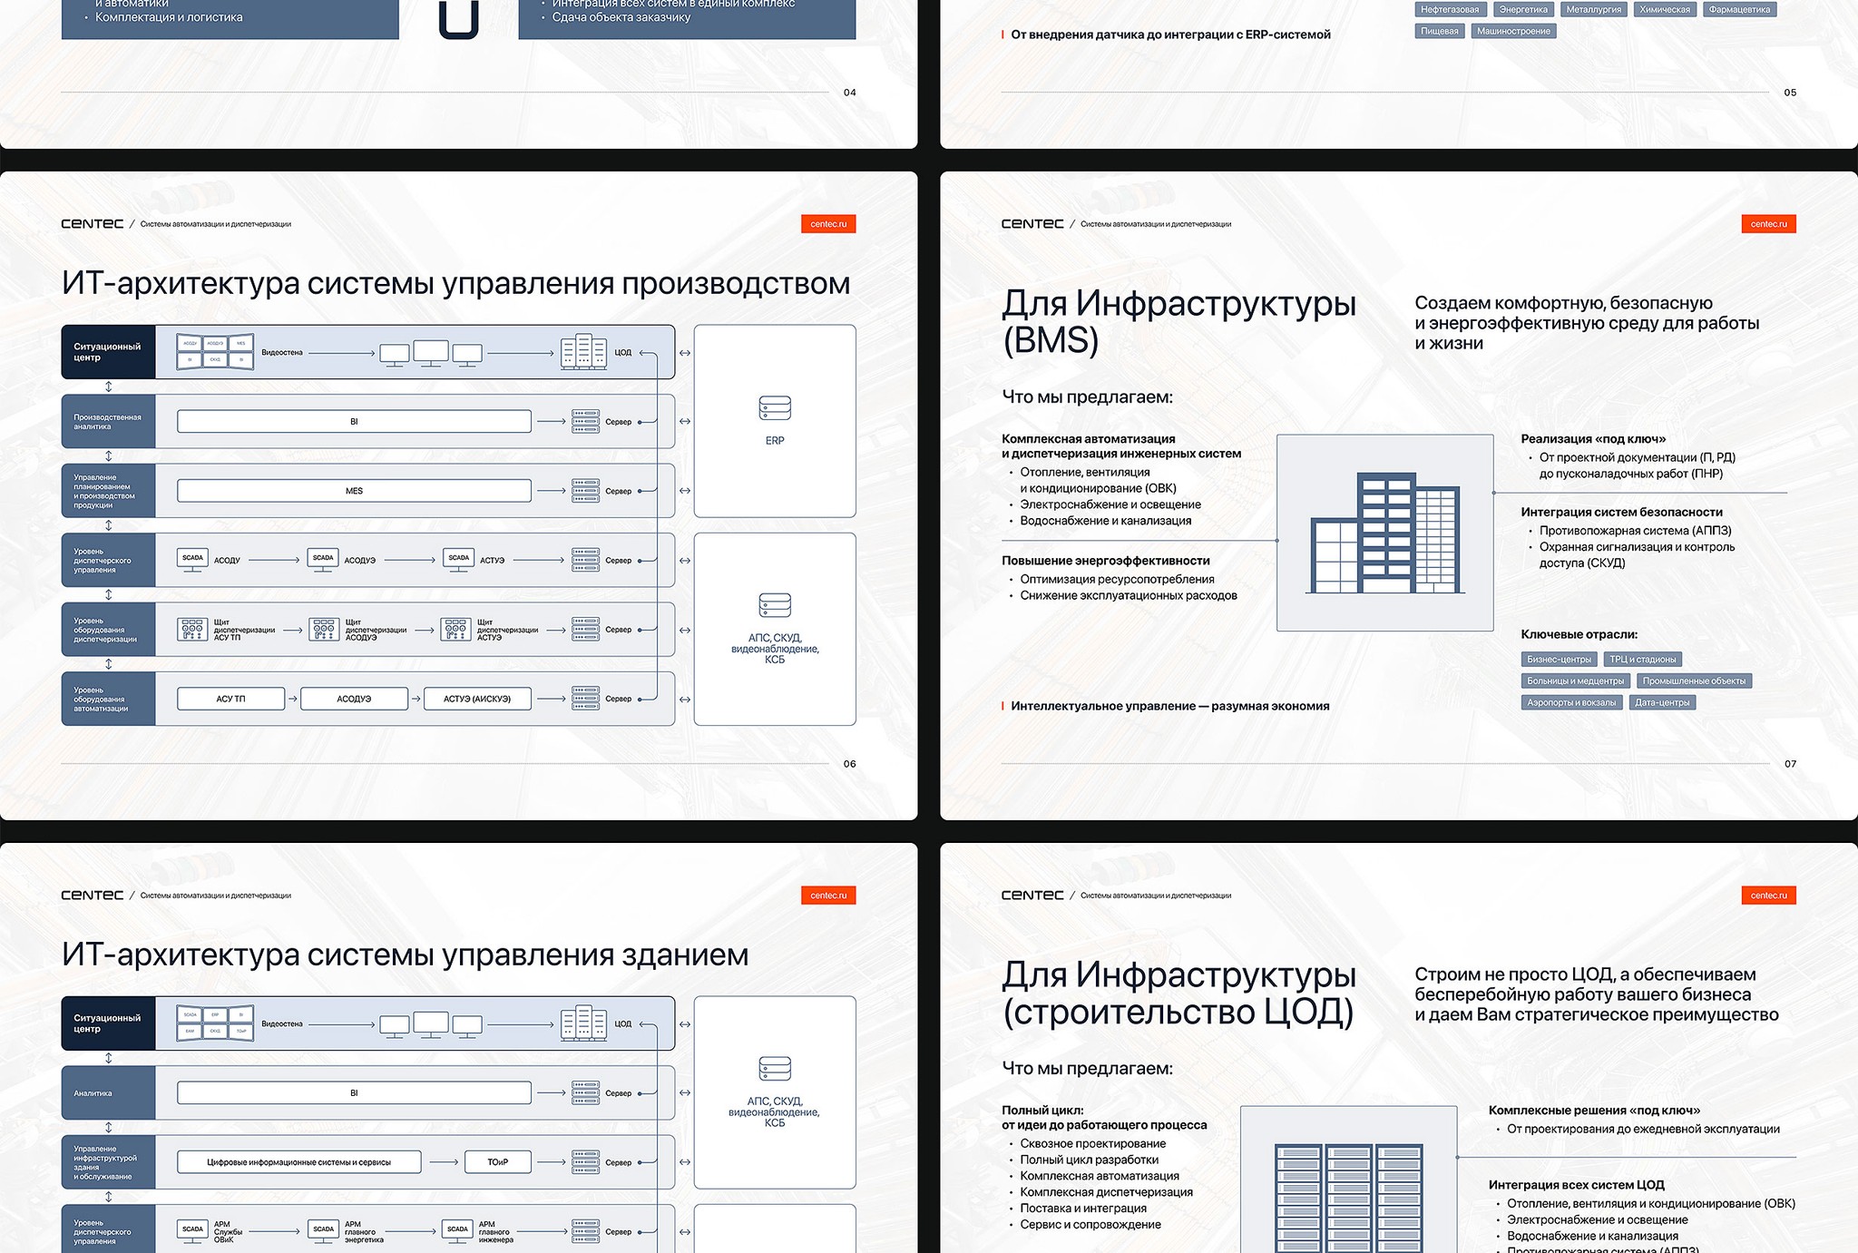This screenshot has height=1253, width=1858.
Task: Click the data center racks illustration on ЦОД slide
Action: pos(1348,1196)
